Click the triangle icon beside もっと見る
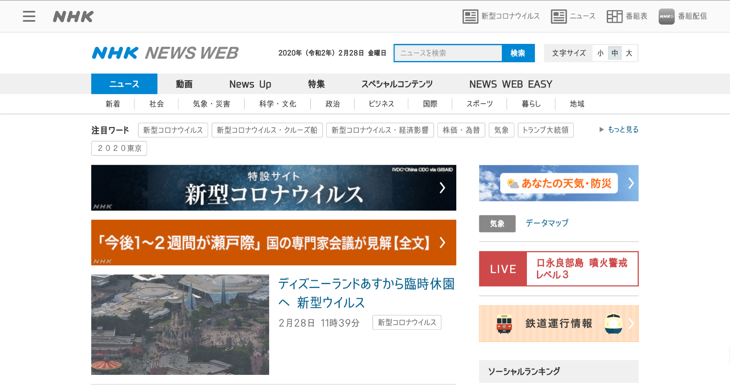Viewport: 730px width, 392px height. click(x=602, y=130)
